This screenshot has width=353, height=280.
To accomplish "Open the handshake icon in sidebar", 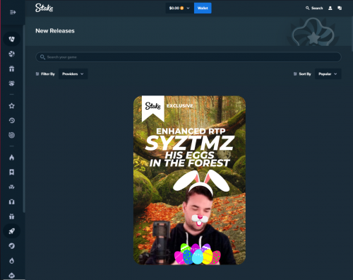I will pyautogui.click(x=11, y=83).
